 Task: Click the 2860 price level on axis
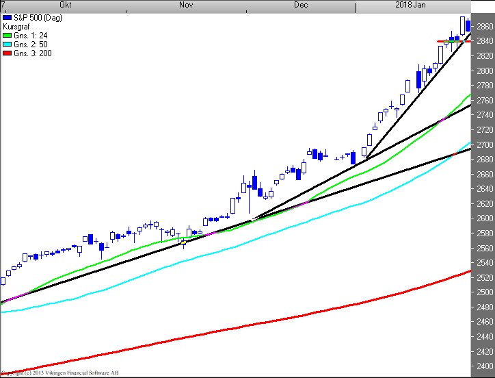tap(485, 27)
